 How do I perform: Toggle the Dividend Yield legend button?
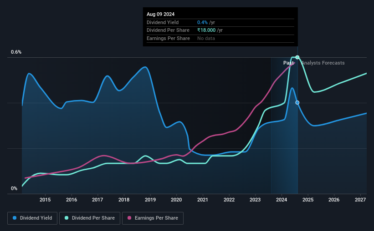(32, 218)
